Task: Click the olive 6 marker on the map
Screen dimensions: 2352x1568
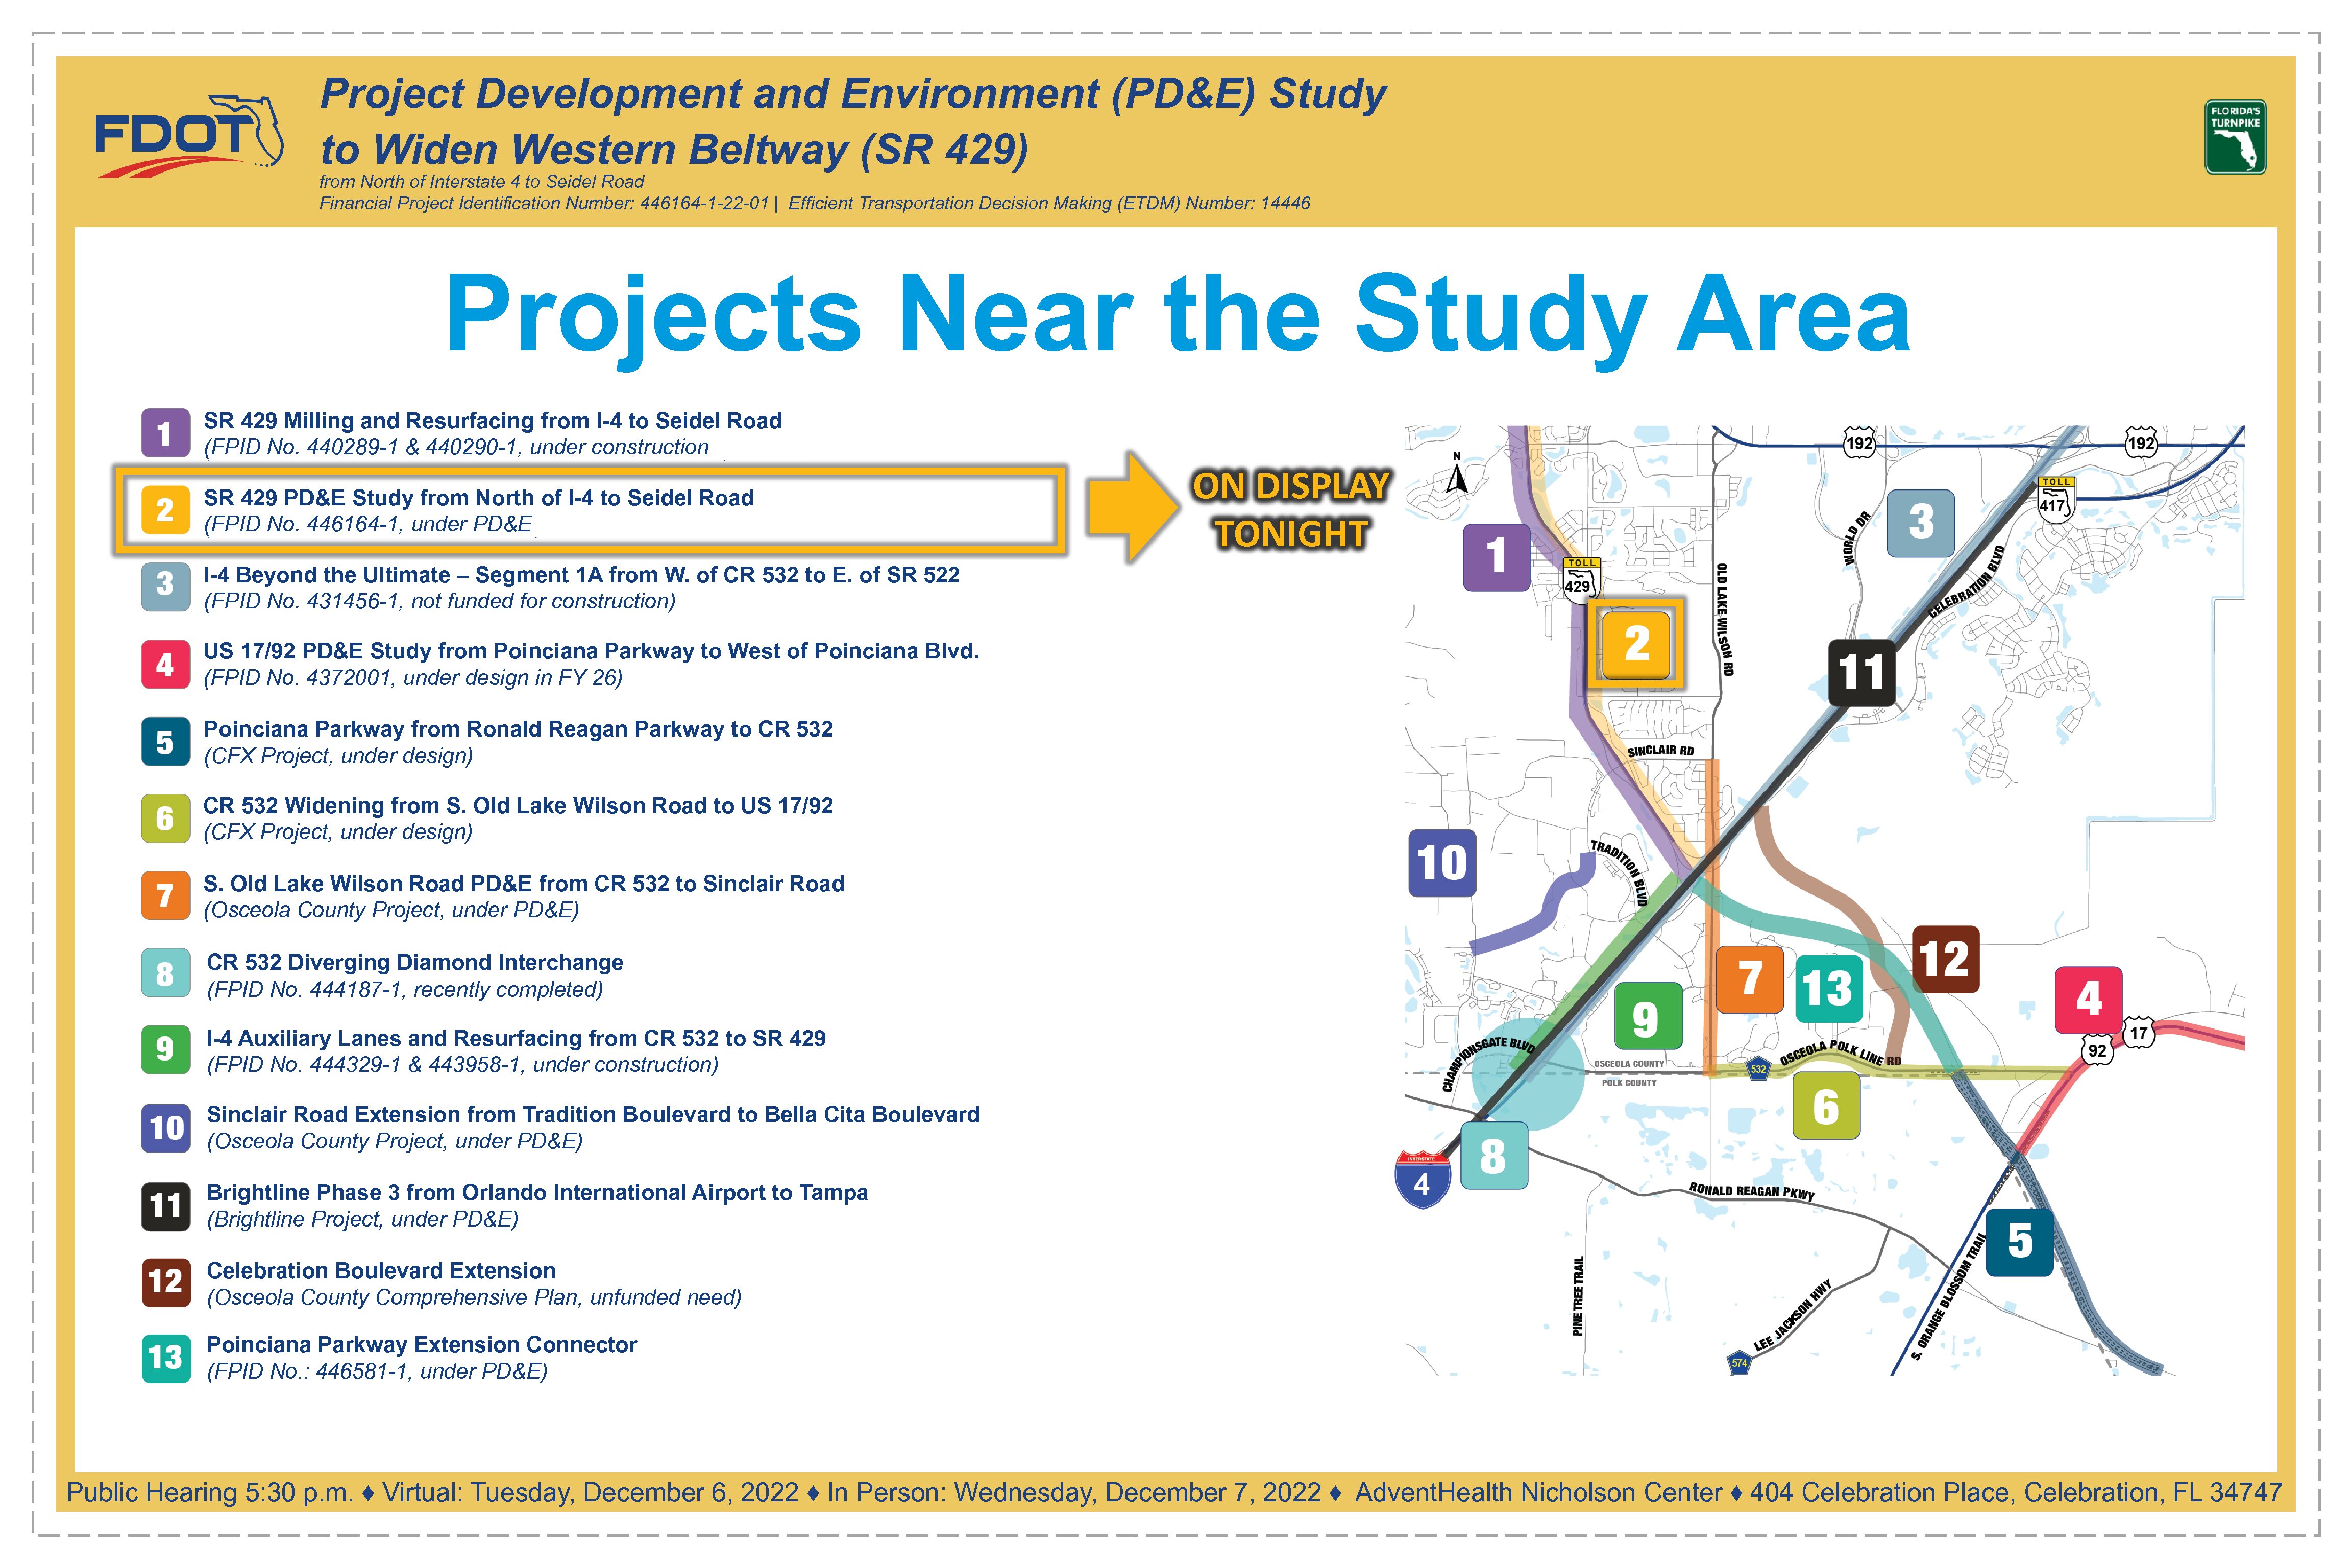Action: [1826, 1105]
